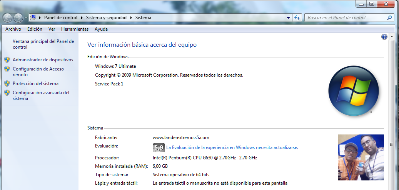399x190 pixels.
Task: Select Sistema breadcrumb in address bar
Action: (143, 18)
